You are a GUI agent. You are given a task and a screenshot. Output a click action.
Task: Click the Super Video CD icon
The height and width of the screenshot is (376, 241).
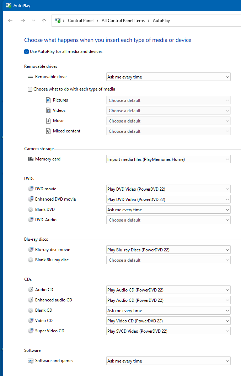pyautogui.click(x=31, y=331)
